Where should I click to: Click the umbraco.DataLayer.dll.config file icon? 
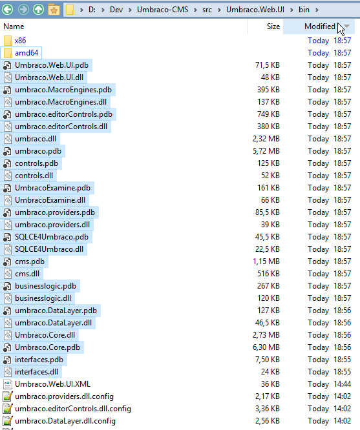point(8,421)
